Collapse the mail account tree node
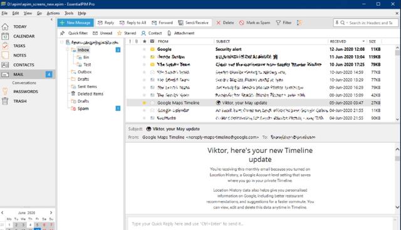The width and height of the screenshot is (401, 230). 61,42
